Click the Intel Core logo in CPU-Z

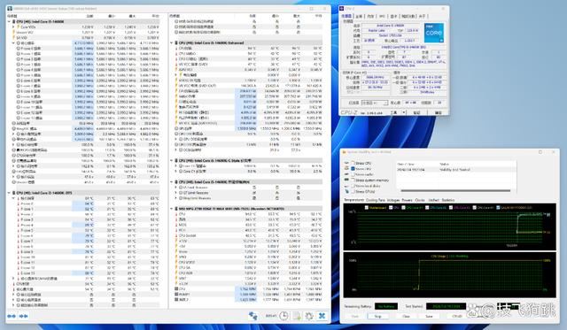(434, 33)
